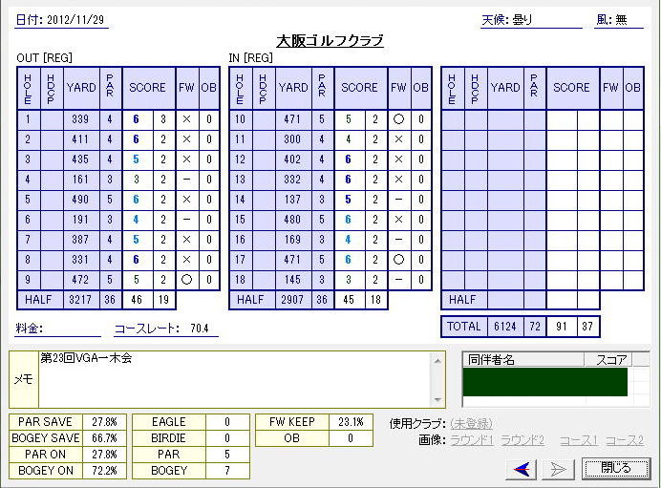This screenshot has height=488, width=661.
Task: Click hole 9 fairway circle mark
Action: coord(186,280)
